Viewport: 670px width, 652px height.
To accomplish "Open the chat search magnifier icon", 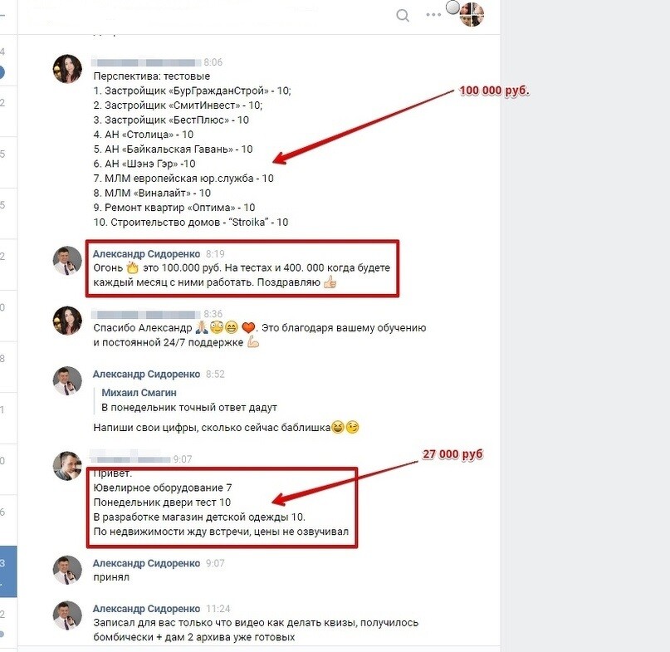I will 403,16.
